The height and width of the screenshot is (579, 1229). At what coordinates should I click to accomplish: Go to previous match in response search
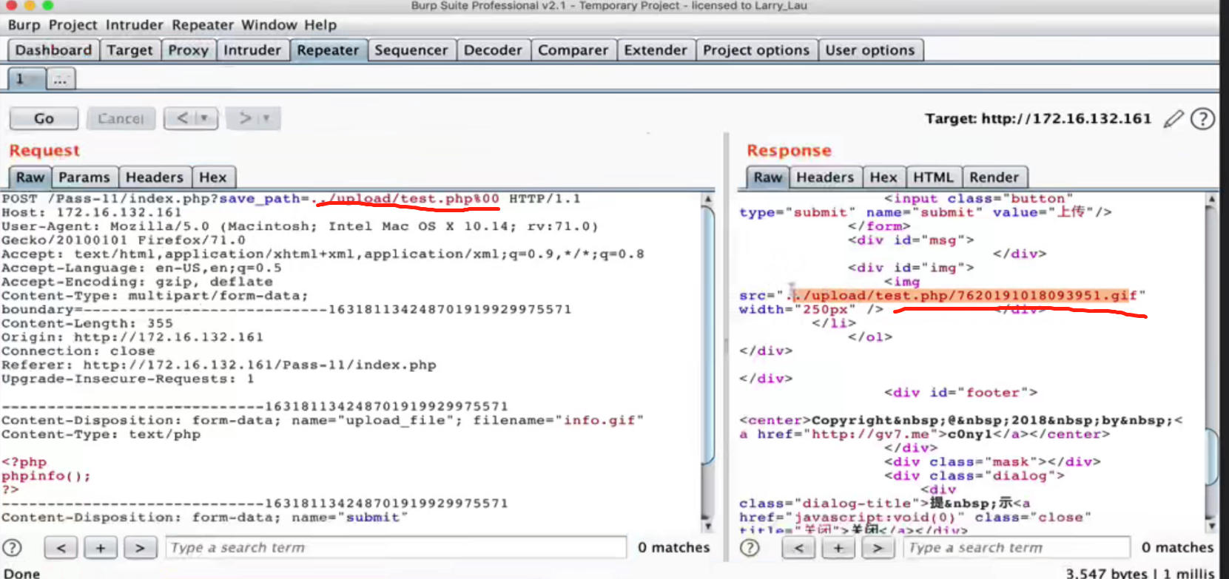(x=798, y=548)
